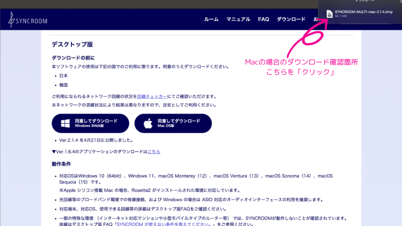Image resolution: width=402 pixels, height=226 pixels.
Task: Click the Ver.2.1.4 release note text
Action: pos(97,140)
